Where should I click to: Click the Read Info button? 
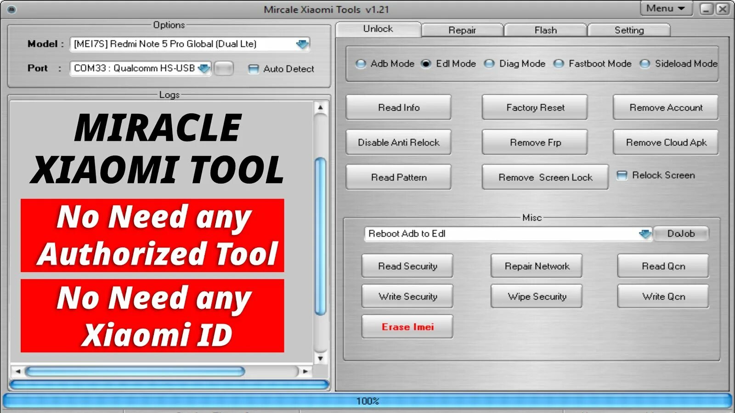click(x=399, y=107)
